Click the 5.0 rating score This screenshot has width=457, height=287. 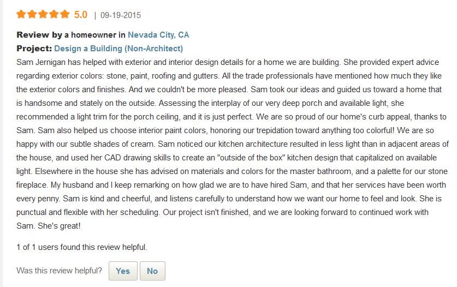click(81, 15)
